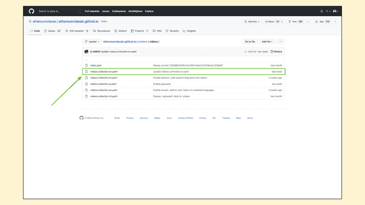Click the Go to file button
Viewport: 365px width, 205px height.
tap(250, 42)
